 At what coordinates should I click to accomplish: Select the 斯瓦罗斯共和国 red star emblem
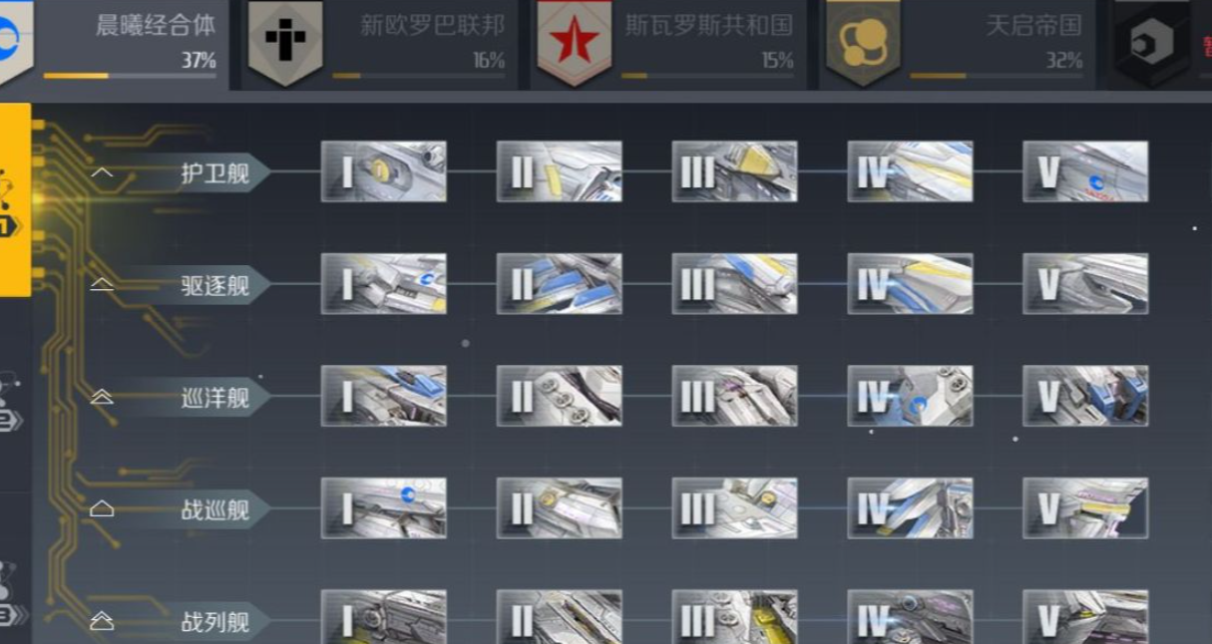point(575,42)
